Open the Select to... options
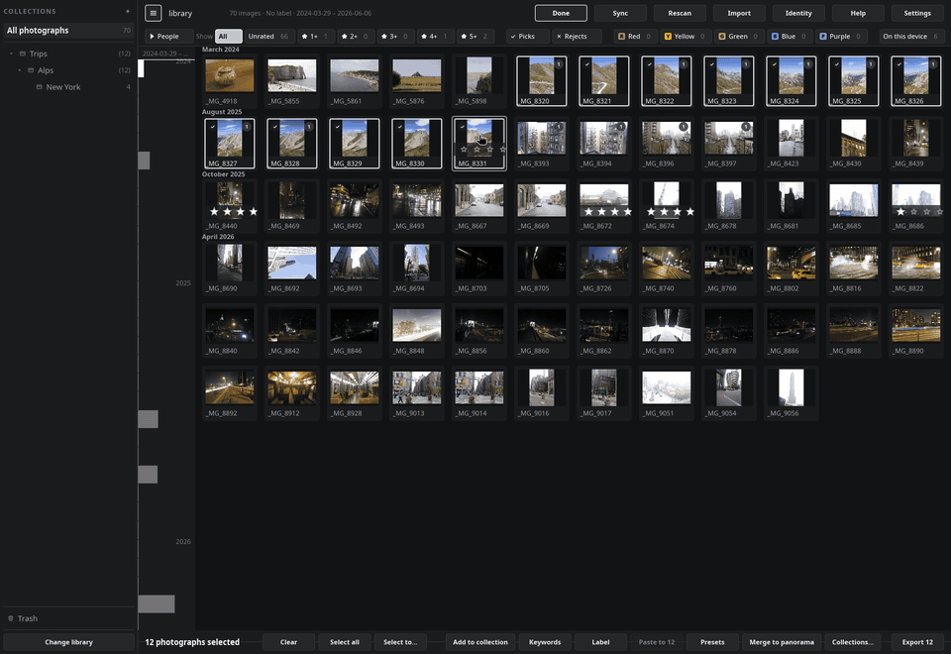This screenshot has height=654, width=951. click(400, 642)
